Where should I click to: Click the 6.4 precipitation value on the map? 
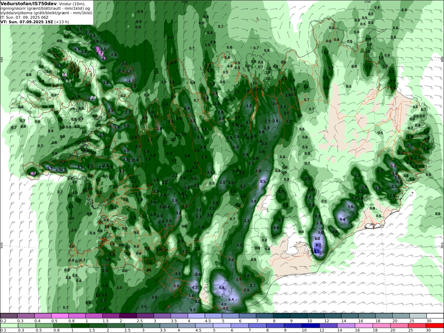click(342, 219)
